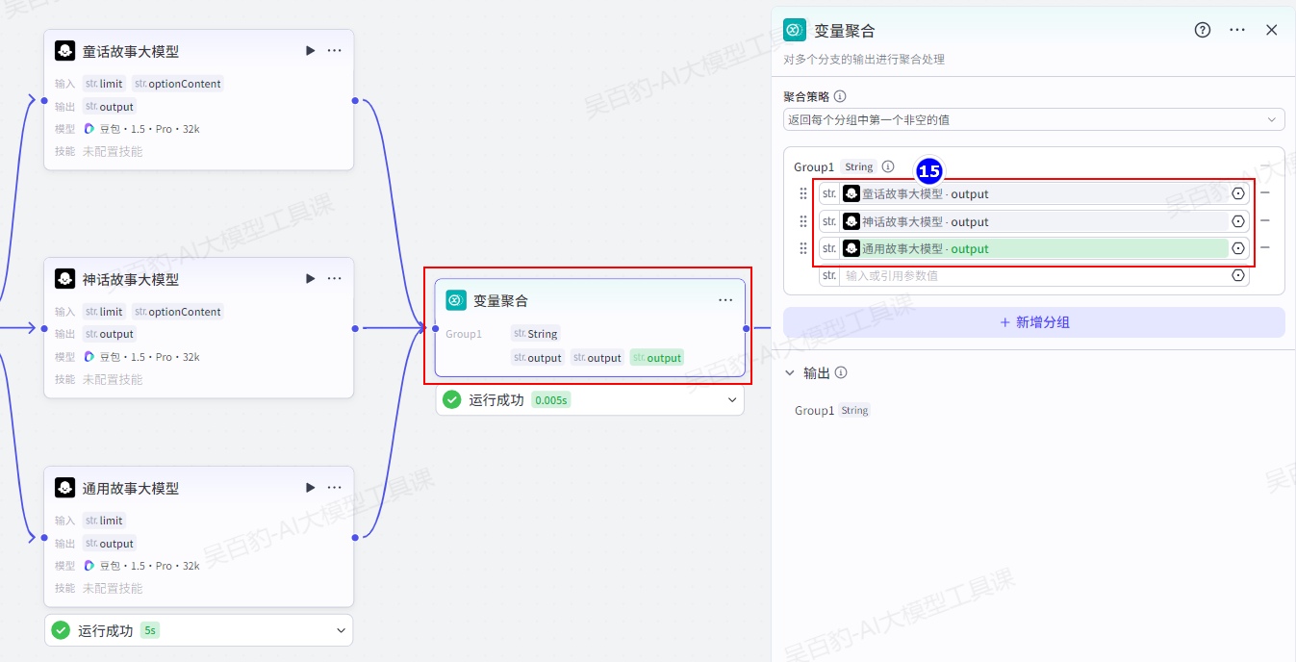The image size is (1296, 662).
Task: Run the 童话故事大模型 node
Action: pyautogui.click(x=310, y=51)
